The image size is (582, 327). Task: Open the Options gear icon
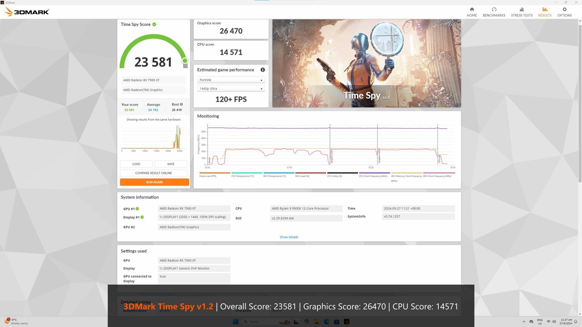click(564, 9)
